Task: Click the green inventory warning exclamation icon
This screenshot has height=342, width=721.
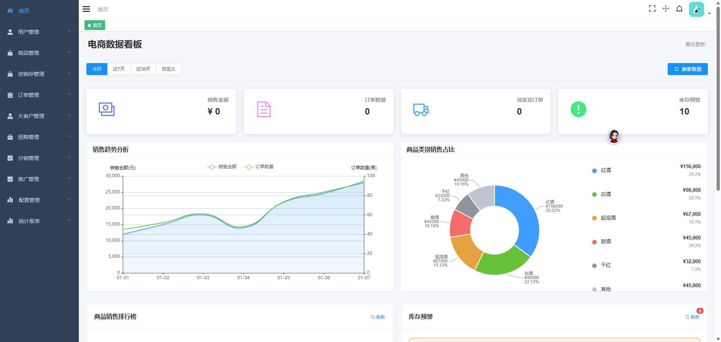Action: point(578,110)
